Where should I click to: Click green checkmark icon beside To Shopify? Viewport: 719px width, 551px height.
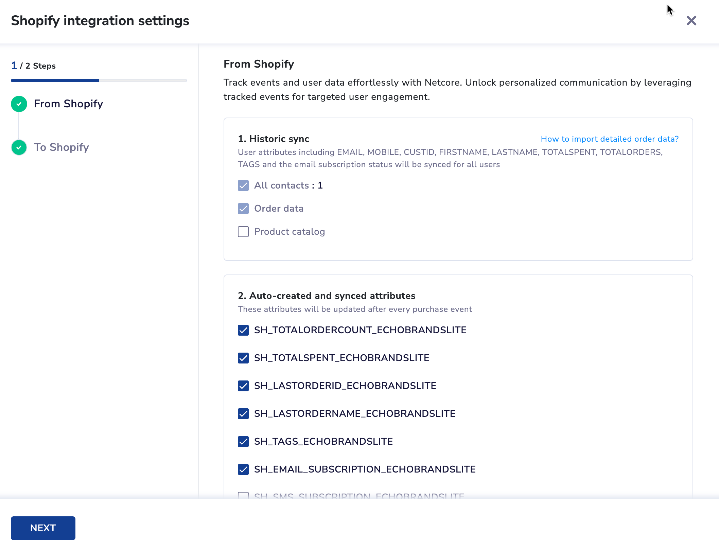19,147
